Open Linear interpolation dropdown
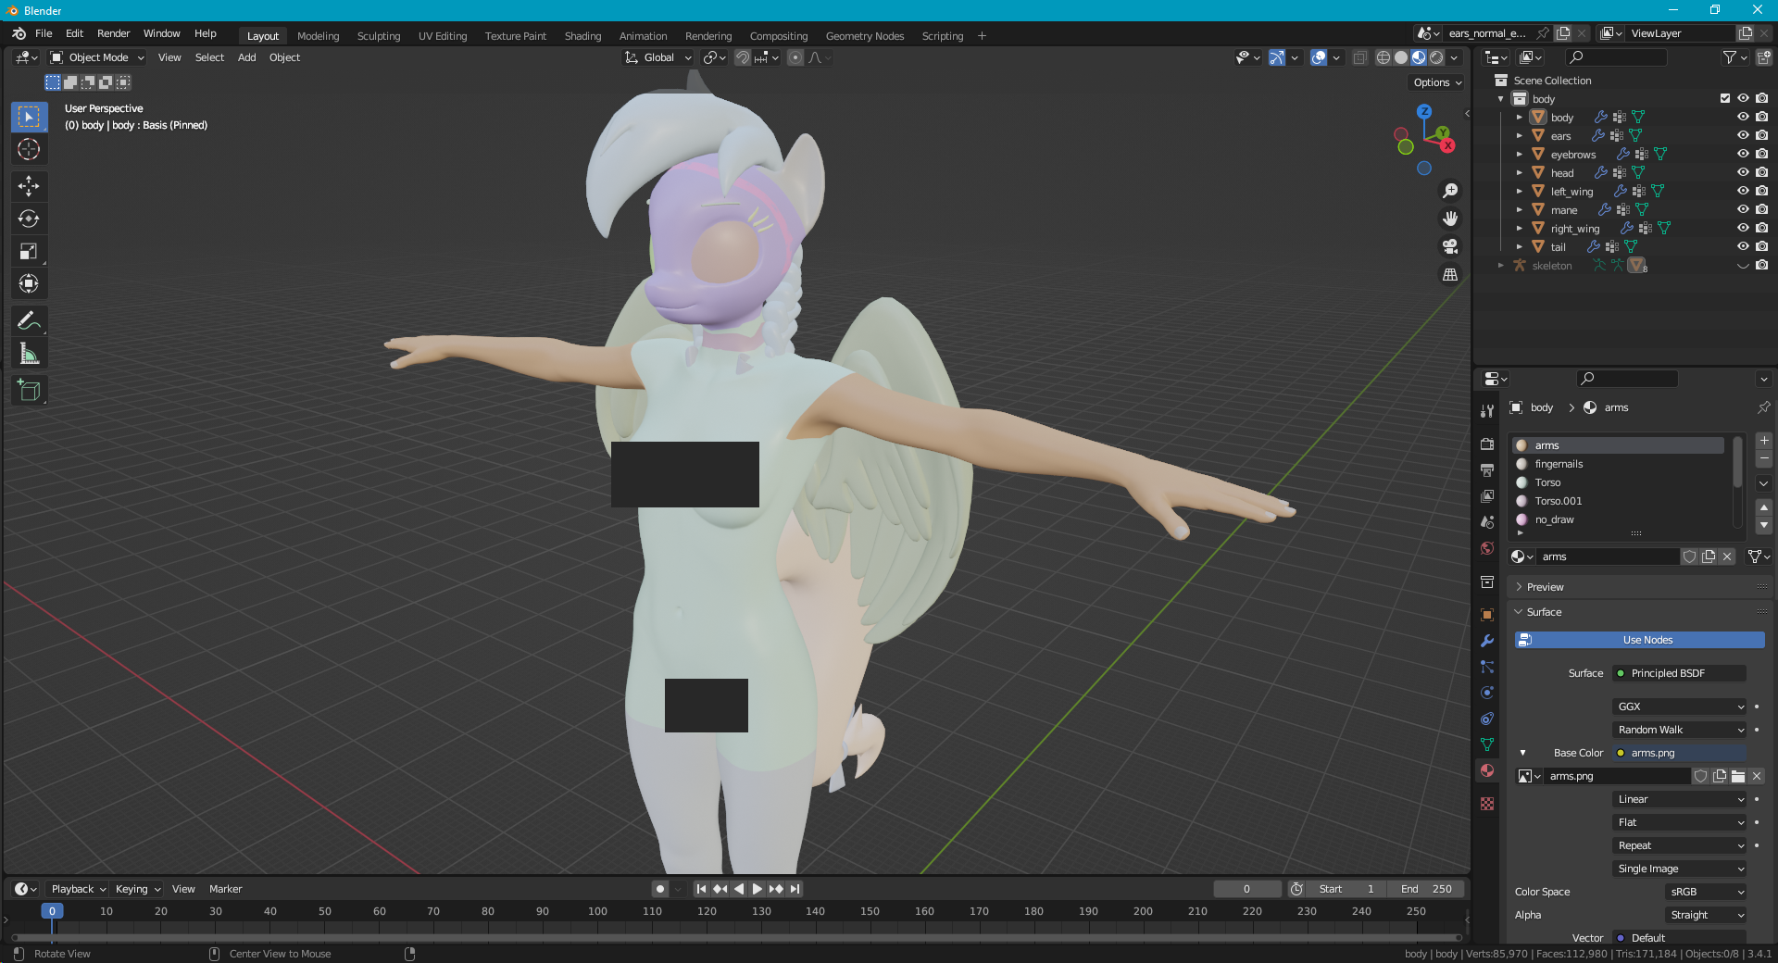The image size is (1778, 963). pyautogui.click(x=1680, y=799)
